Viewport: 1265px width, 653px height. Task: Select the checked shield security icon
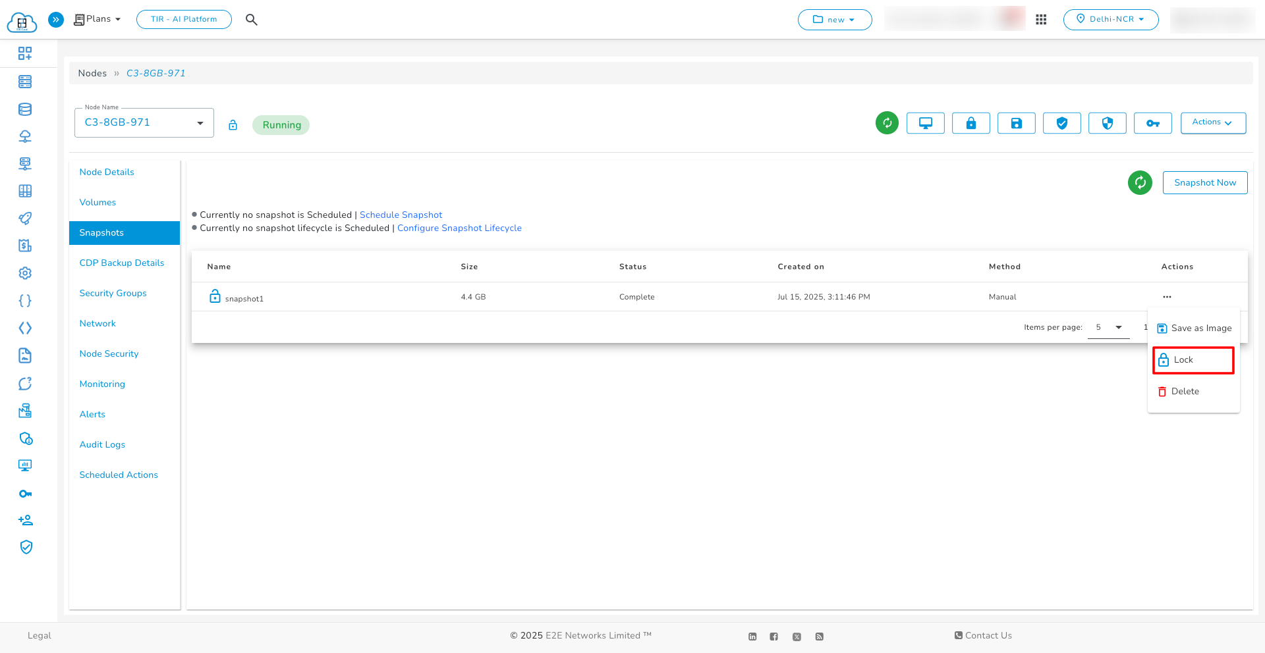coord(1061,123)
